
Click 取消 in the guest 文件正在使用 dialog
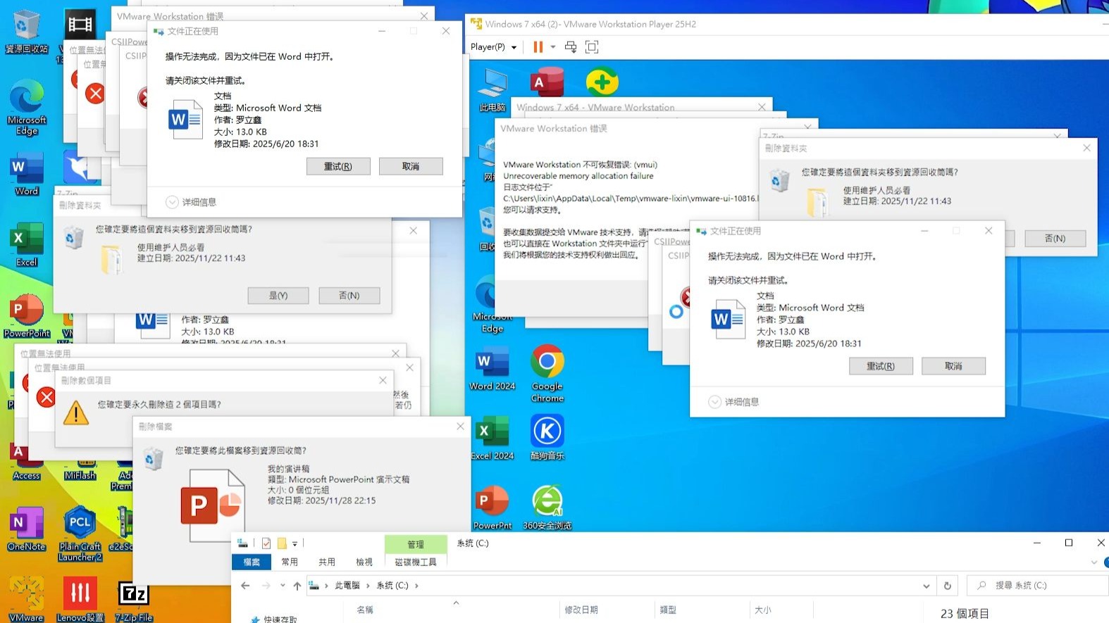coord(953,366)
